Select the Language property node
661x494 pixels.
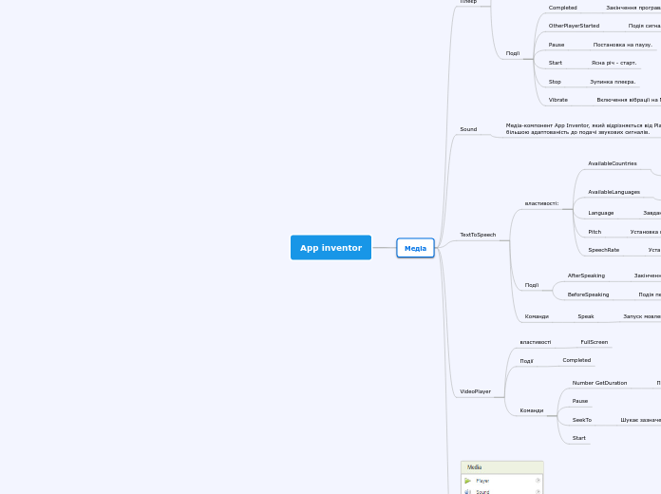(x=601, y=213)
